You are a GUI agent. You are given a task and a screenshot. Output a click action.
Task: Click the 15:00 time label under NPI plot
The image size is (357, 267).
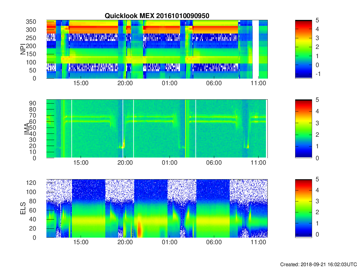point(81,84)
